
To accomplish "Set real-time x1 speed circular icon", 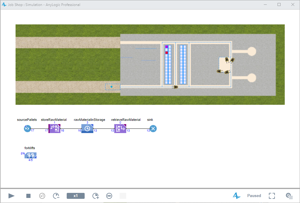I will coord(42,196).
